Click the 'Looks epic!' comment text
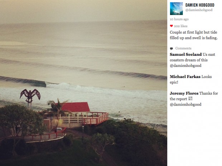This screenshot has height=166, width=222. click(x=191, y=79)
